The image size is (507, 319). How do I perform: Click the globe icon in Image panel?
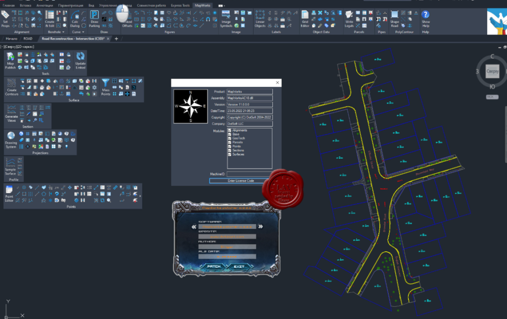pos(237,26)
